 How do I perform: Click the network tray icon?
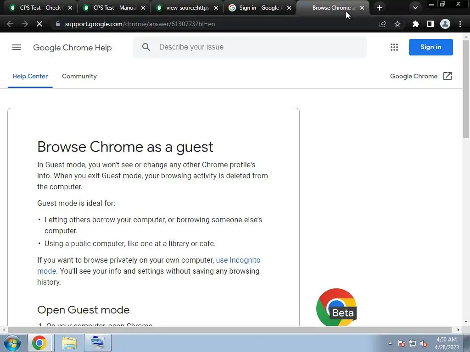(413, 344)
